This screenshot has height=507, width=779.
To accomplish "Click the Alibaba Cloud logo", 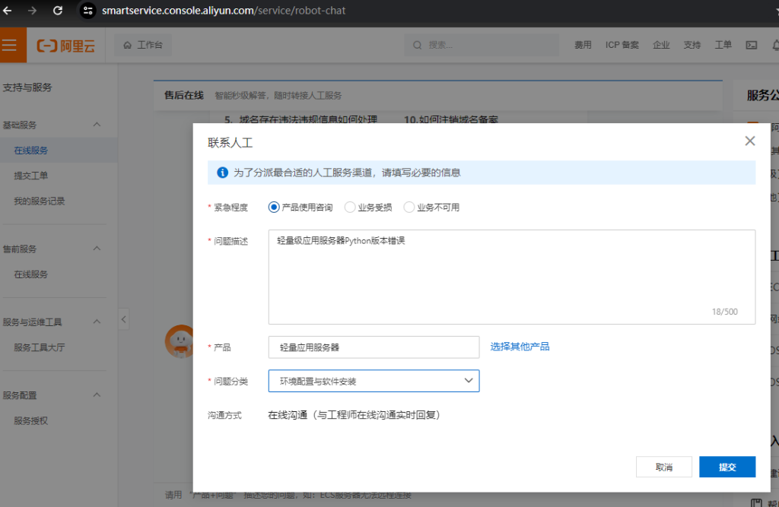I will pyautogui.click(x=66, y=46).
